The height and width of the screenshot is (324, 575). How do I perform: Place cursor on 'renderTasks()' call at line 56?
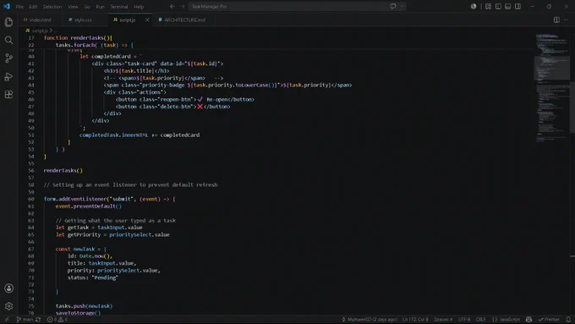pos(63,170)
